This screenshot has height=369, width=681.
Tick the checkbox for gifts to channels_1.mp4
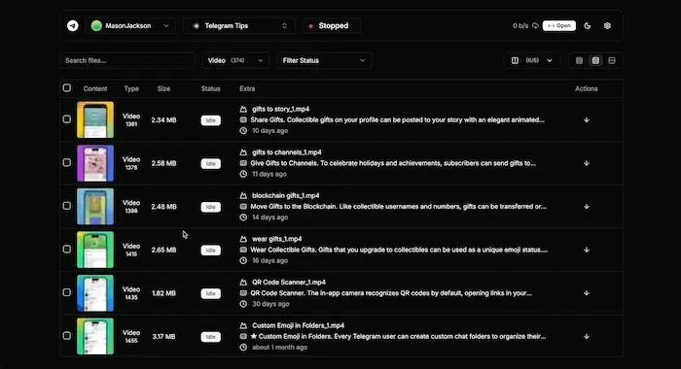click(x=66, y=162)
